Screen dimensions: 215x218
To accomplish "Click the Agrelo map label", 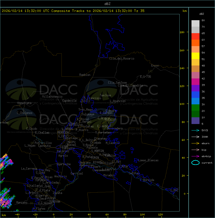I will point(63,156).
